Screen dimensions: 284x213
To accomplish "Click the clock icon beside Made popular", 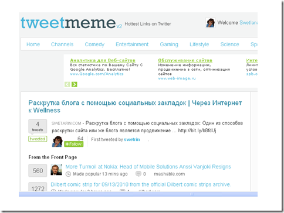I will (x=68, y=174).
